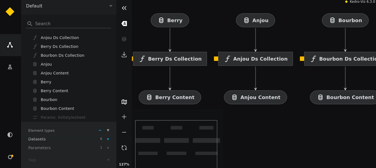Click the Search nodes field

pyautogui.click(x=72, y=24)
